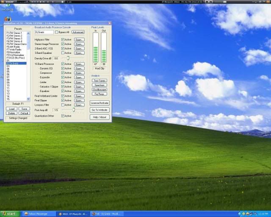Open the Oscilloscope view
This screenshot has width=271, height=217.
pos(100,89)
